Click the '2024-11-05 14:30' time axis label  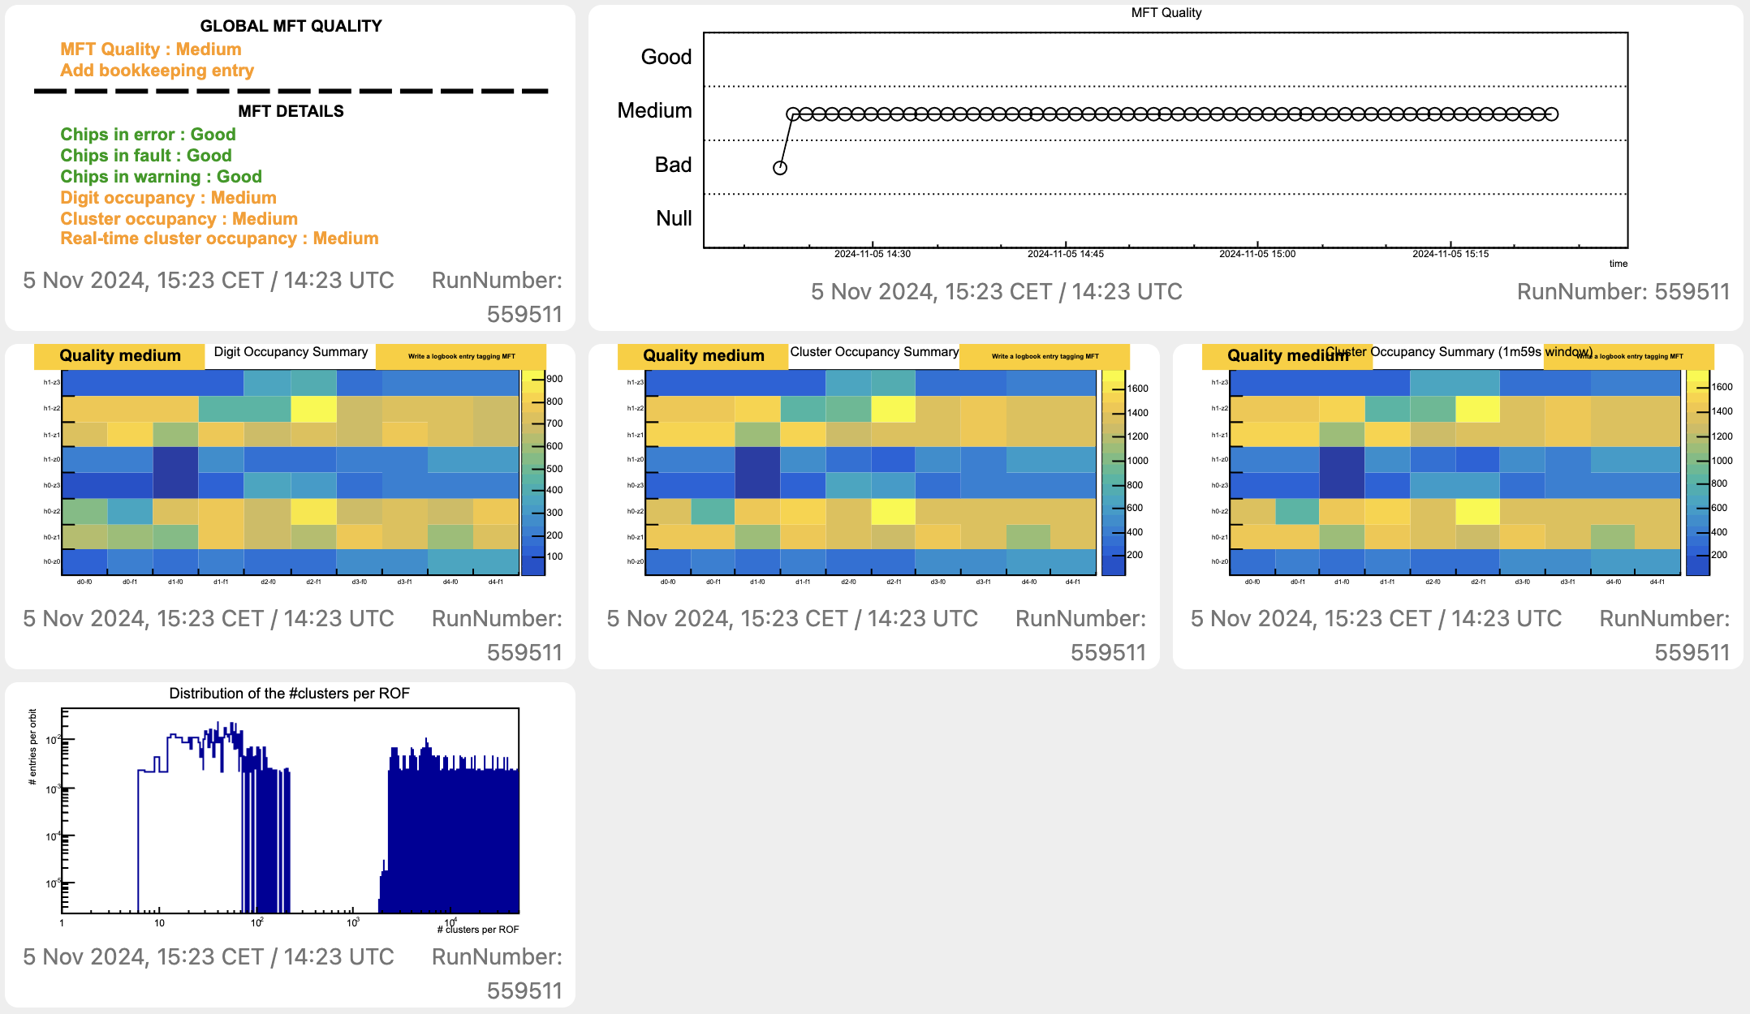pyautogui.click(x=873, y=254)
